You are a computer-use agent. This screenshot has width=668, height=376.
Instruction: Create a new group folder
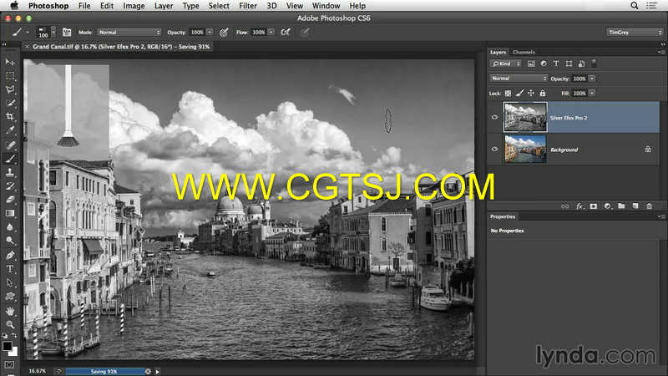coord(621,206)
